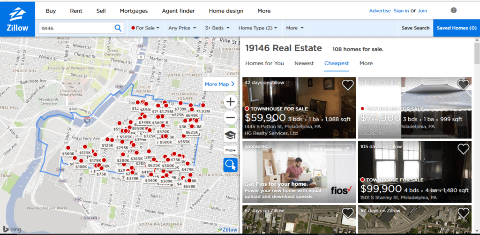Favorite the 161 days listing heart
The image size is (480, 235).
(x=463, y=213)
